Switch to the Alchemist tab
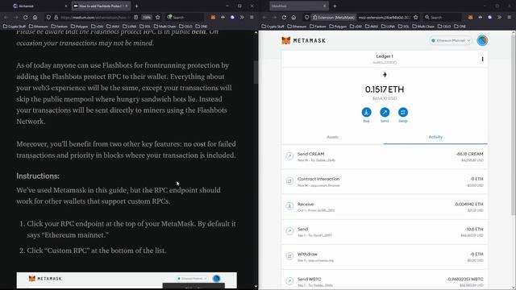This screenshot has height=290, width=516. click(x=38, y=6)
